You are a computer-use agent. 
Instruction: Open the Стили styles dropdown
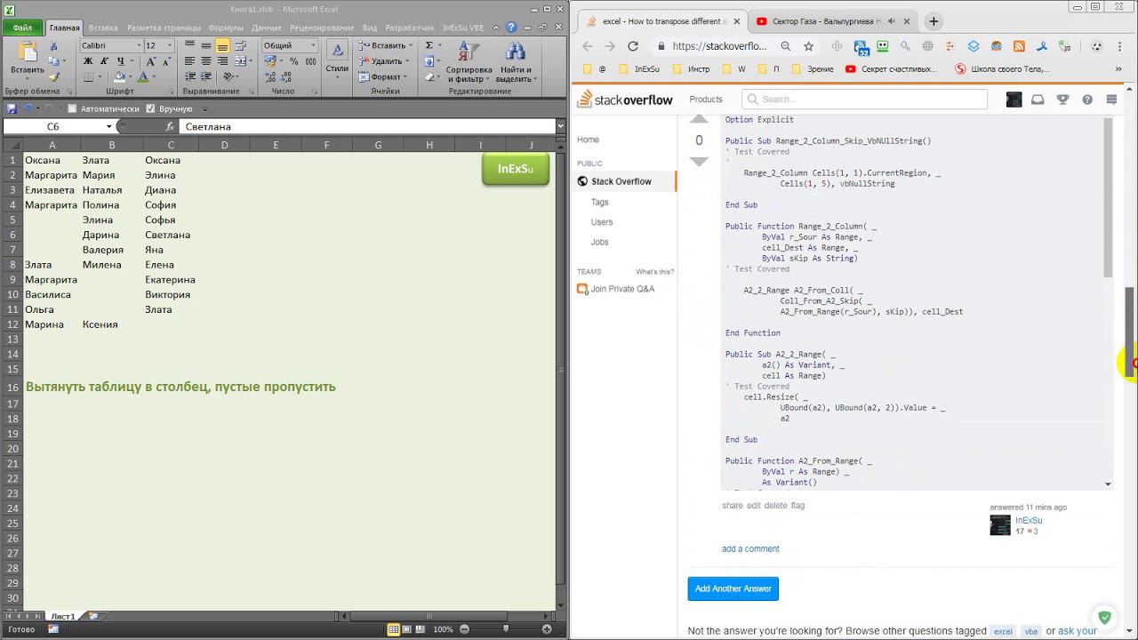point(337,59)
